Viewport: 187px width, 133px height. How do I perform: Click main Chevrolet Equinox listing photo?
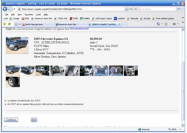17,45
